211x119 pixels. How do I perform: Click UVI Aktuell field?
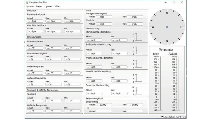[x=104, y=112]
